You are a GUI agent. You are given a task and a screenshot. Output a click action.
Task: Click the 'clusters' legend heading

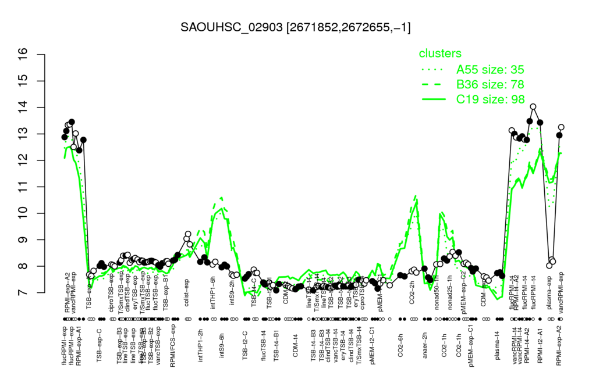click(x=440, y=53)
